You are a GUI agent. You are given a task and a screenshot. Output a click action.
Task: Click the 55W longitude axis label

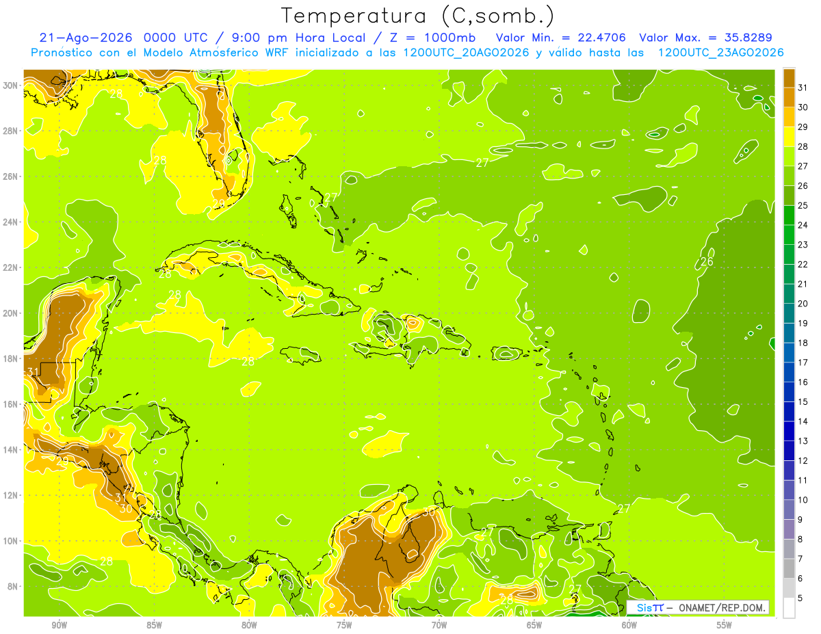point(725,625)
